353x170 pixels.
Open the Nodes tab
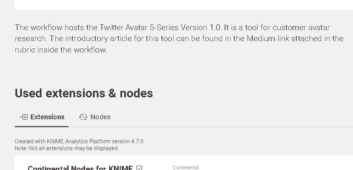point(95,117)
